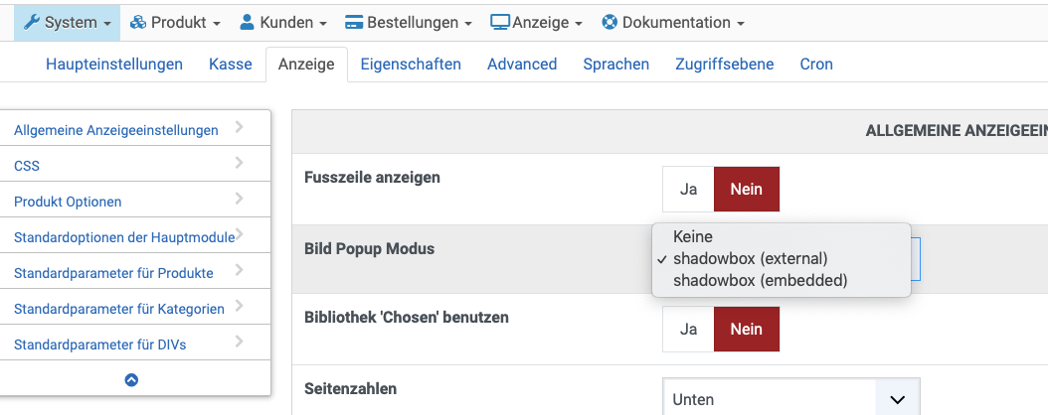The image size is (1048, 415).
Task: Click the wrench icon in System menu
Action: click(32, 22)
